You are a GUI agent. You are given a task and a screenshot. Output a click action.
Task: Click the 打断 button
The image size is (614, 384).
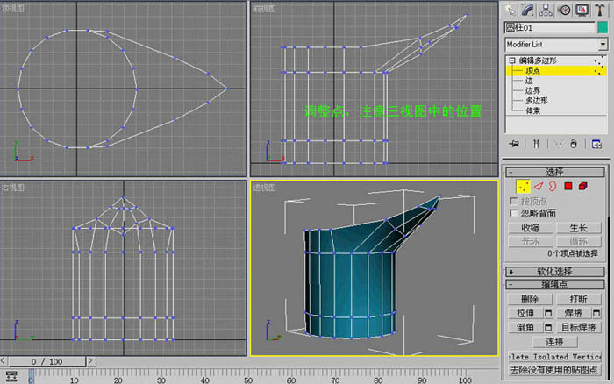tap(579, 299)
